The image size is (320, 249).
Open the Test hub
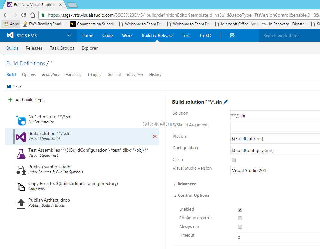point(186,35)
